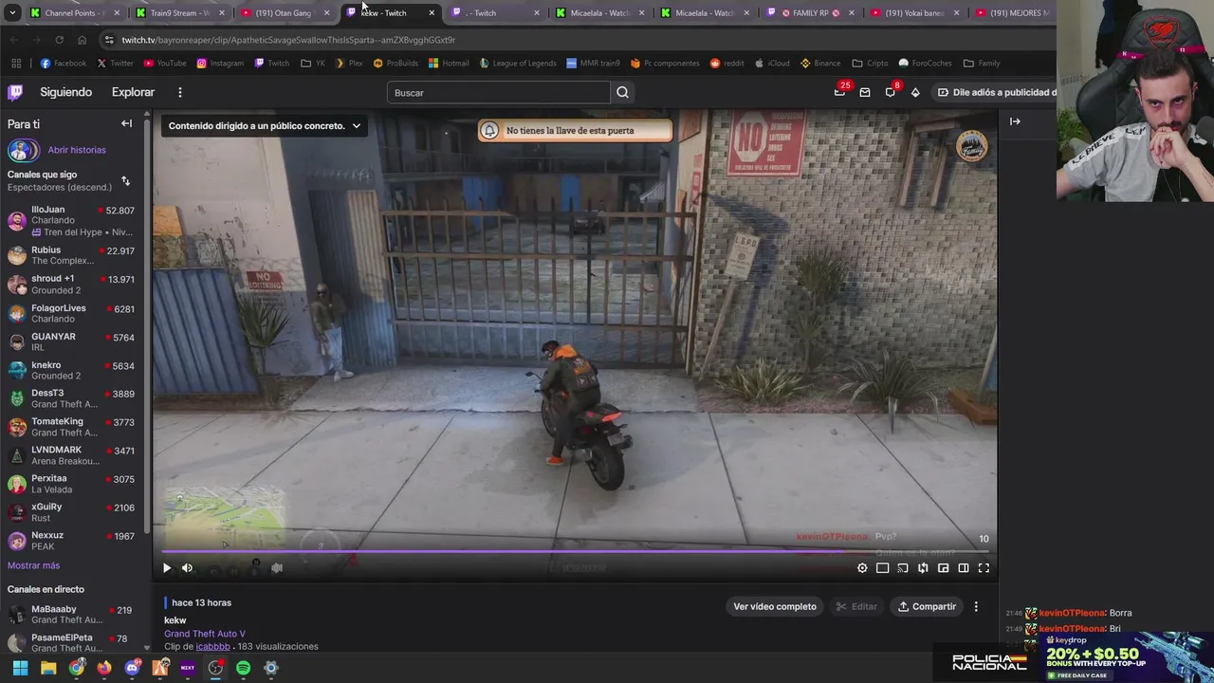Open Windows Start menu
The image size is (1214, 683).
point(21,668)
